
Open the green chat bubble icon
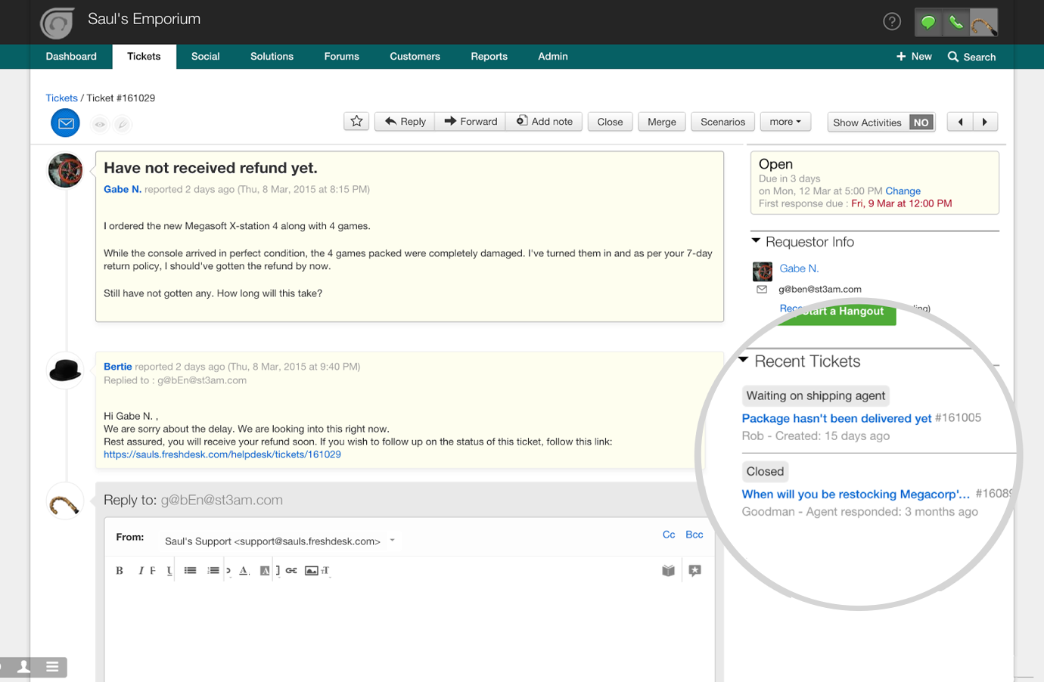pyautogui.click(x=928, y=23)
